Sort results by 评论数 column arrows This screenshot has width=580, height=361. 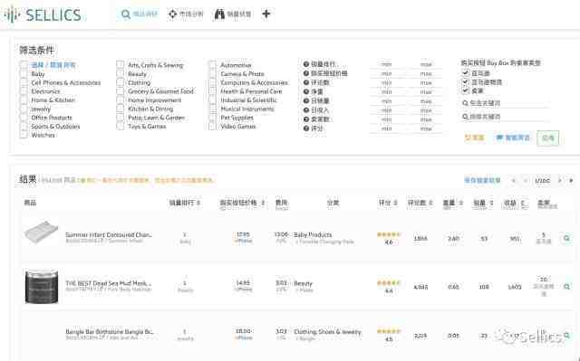tap(431, 203)
